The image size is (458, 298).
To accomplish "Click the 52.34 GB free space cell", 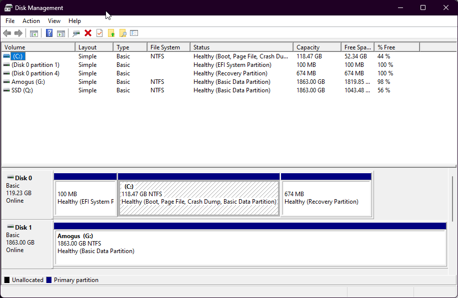I will pyautogui.click(x=355, y=56).
